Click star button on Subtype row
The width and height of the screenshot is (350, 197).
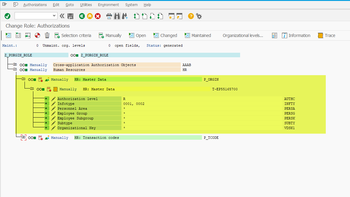(47, 123)
